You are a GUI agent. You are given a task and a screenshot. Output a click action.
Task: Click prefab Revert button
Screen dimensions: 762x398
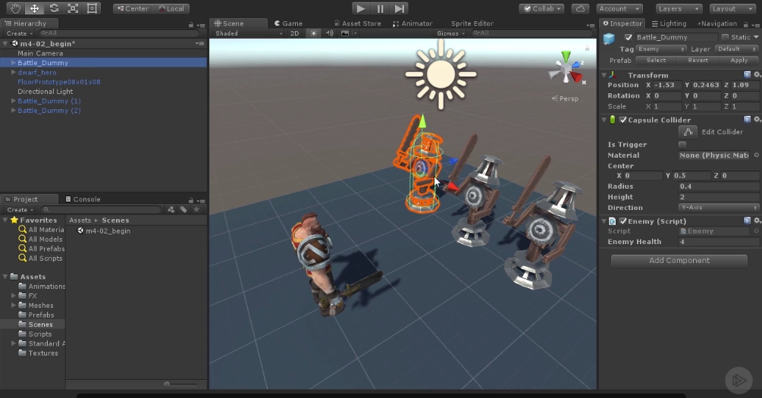tap(698, 60)
